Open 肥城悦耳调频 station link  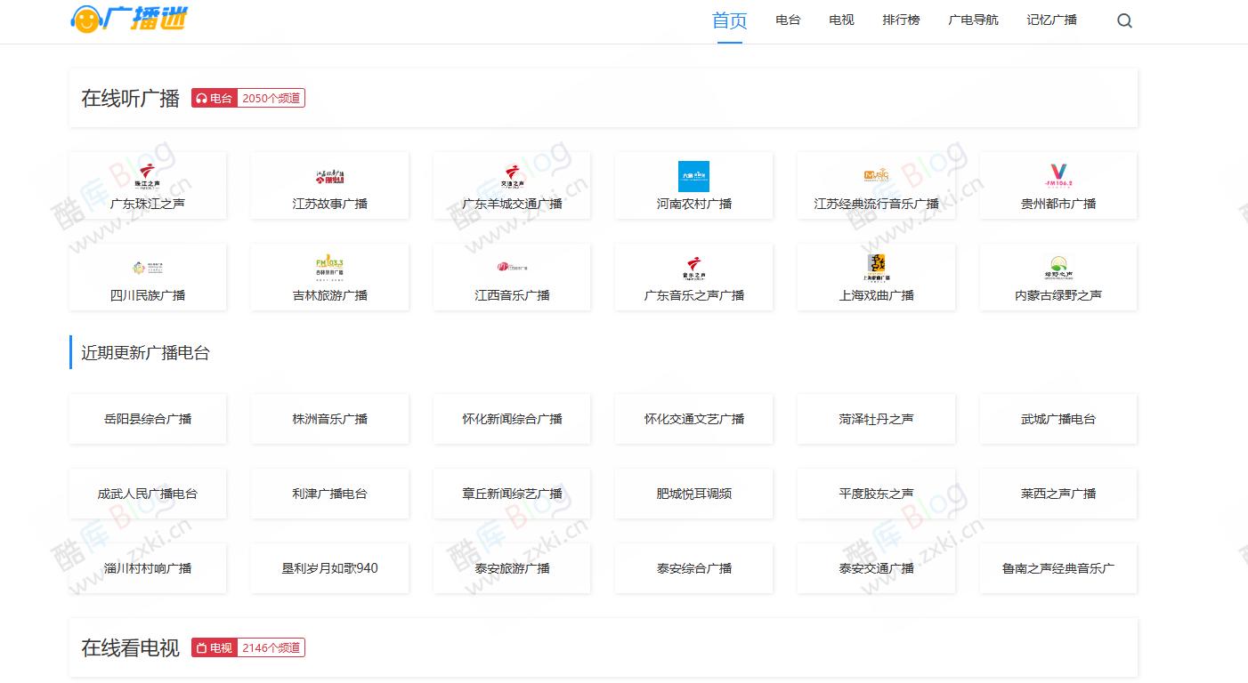click(x=693, y=494)
